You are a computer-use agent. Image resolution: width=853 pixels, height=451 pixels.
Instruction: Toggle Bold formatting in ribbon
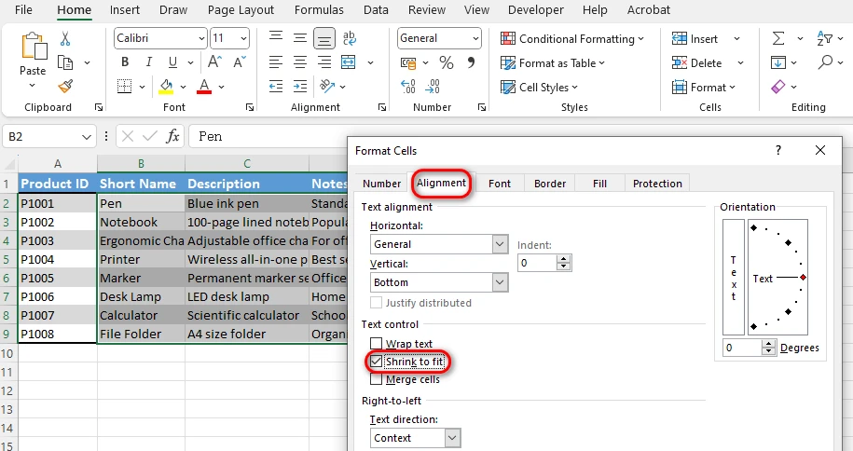tap(124, 62)
